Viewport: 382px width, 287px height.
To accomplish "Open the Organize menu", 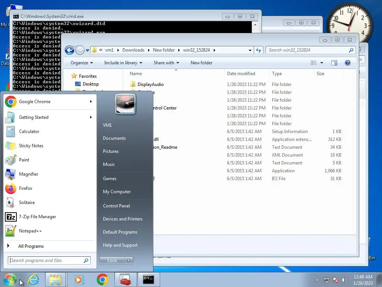I will [82, 63].
